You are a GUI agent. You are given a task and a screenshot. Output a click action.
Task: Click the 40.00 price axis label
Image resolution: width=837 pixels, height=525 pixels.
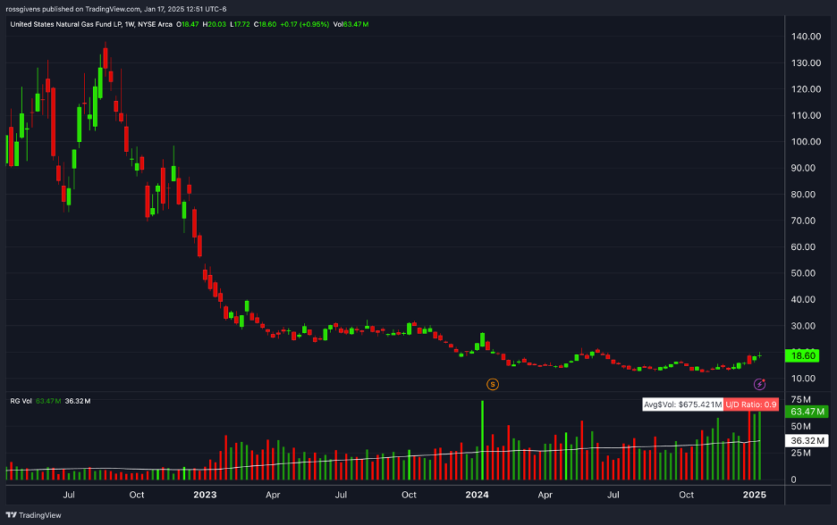[803, 299]
